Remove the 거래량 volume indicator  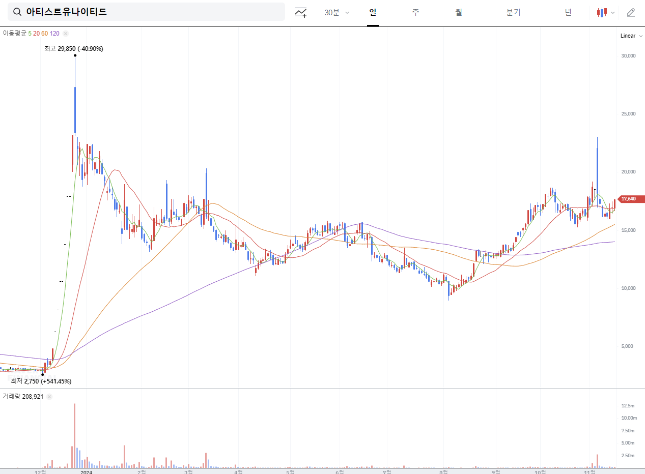(50, 397)
